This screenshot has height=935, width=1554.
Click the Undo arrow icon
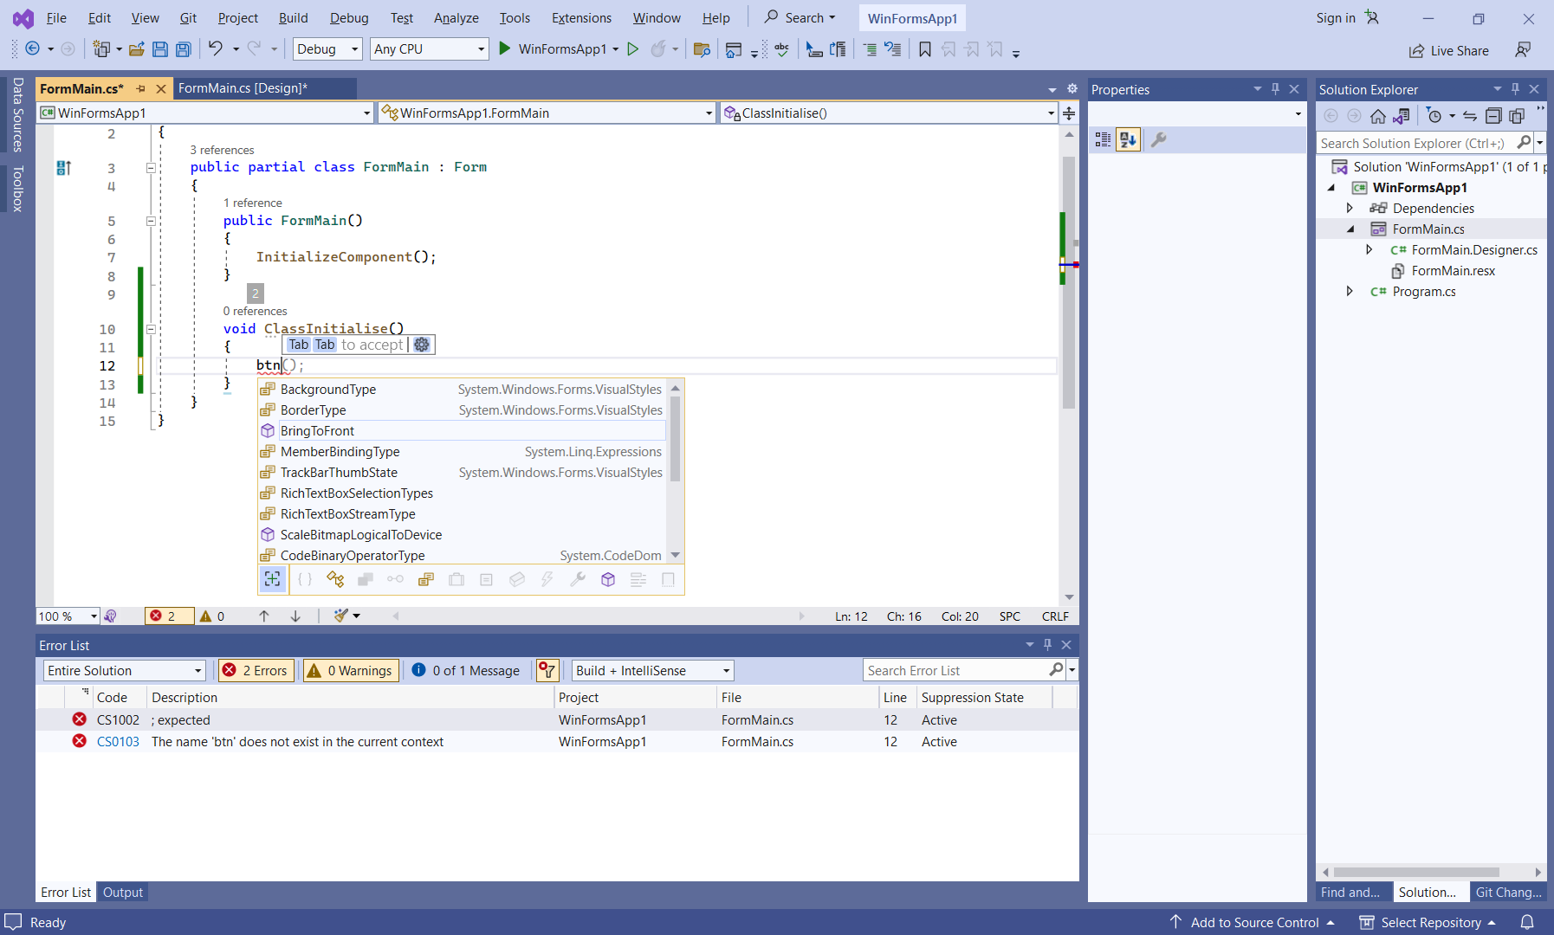point(216,49)
